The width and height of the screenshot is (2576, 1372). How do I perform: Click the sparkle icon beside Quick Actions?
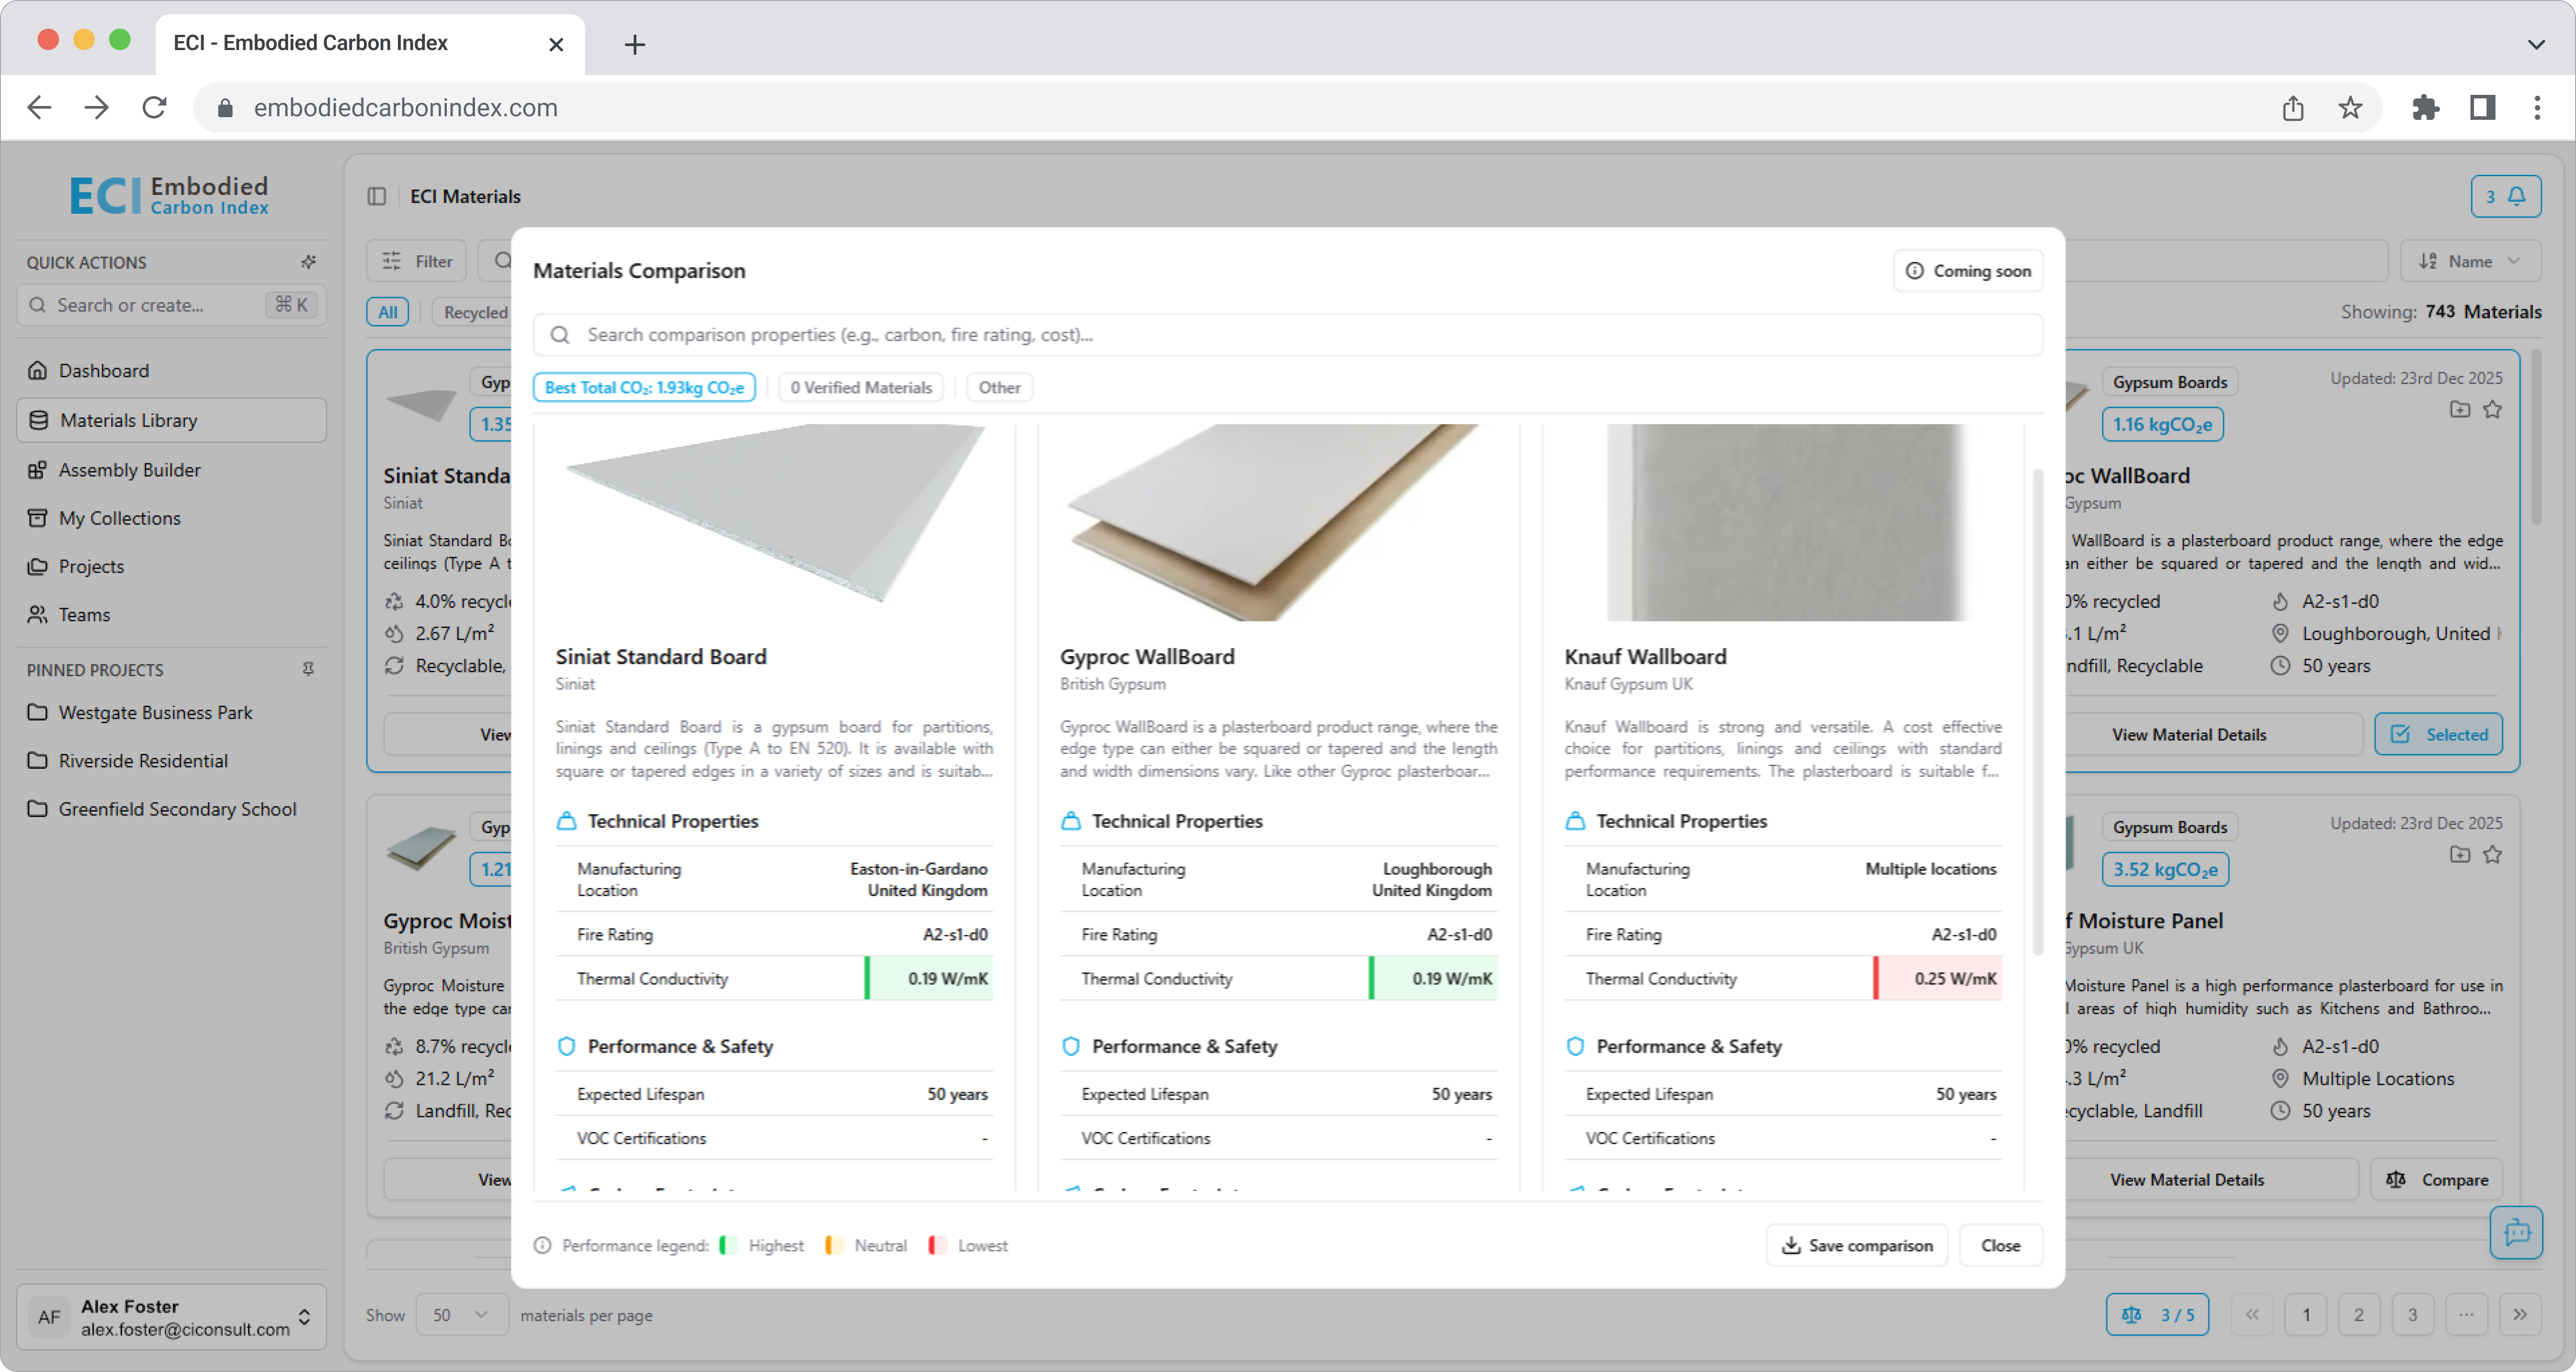tap(308, 262)
